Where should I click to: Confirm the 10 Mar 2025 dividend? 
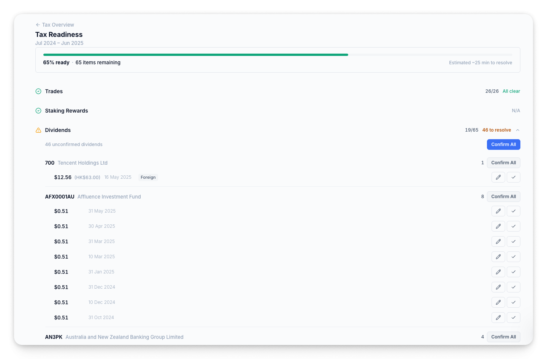click(514, 257)
